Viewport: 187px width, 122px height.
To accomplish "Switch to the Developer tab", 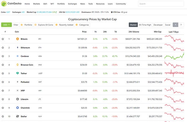I will (158, 25).
